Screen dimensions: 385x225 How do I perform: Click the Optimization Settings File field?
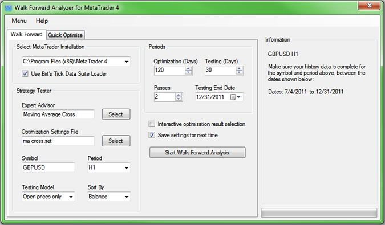click(x=58, y=141)
